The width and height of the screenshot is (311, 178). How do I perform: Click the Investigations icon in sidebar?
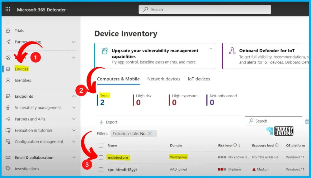tap(8, 169)
